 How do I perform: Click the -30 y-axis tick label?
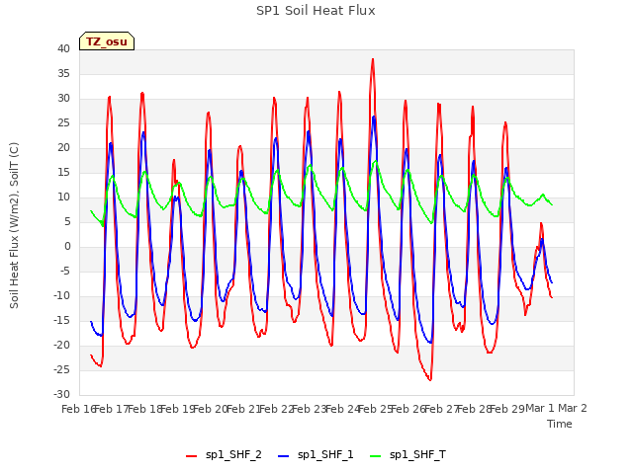pyautogui.click(x=61, y=395)
